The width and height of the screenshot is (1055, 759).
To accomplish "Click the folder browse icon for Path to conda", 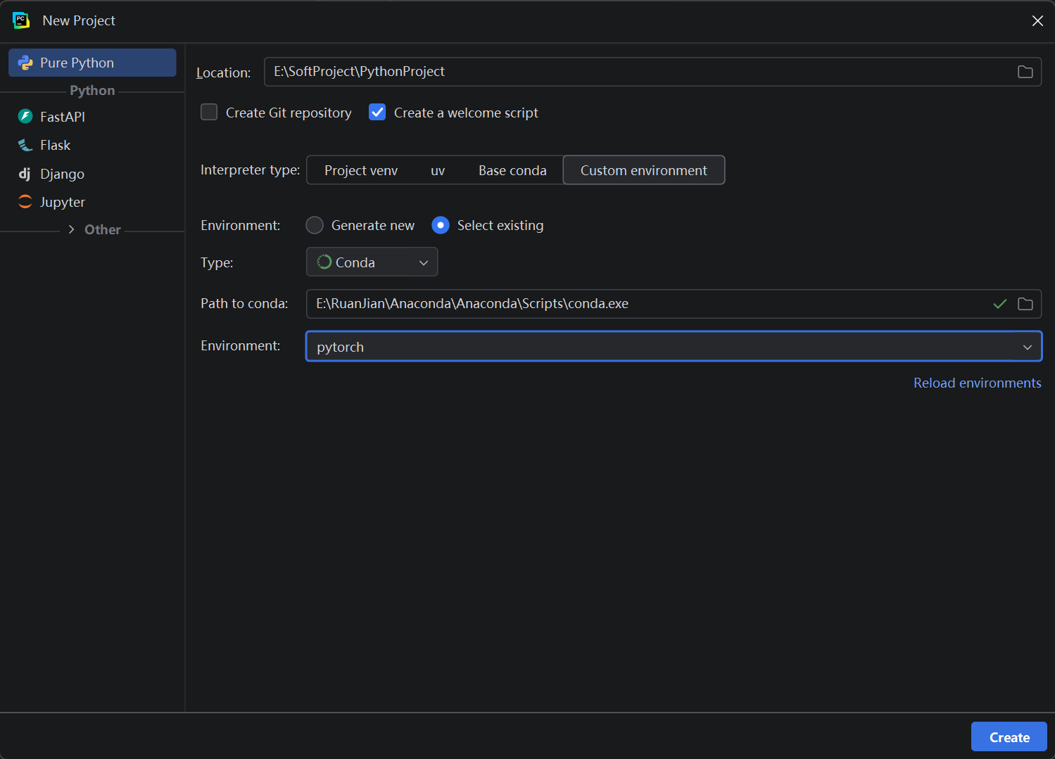I will (1025, 304).
